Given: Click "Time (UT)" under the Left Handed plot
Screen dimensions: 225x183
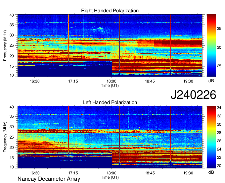Looking at the screenshot, I should pyautogui.click(x=110, y=177).
